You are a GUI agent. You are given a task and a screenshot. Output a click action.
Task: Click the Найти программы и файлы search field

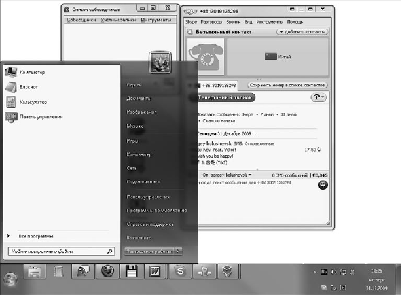56,251
